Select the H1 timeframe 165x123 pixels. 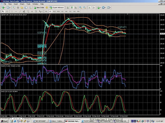[62, 11]
